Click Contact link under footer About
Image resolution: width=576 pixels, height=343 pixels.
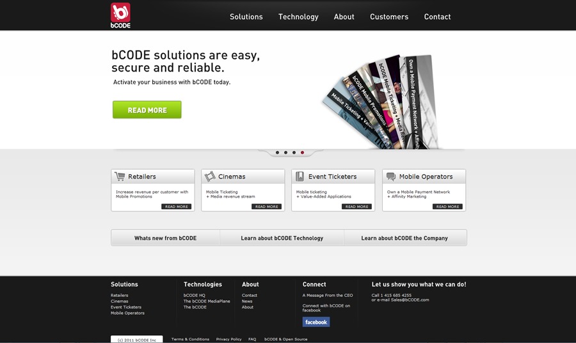[250, 295]
